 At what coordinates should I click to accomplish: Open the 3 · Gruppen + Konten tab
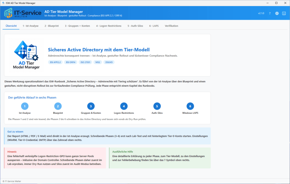tap(77, 26)
